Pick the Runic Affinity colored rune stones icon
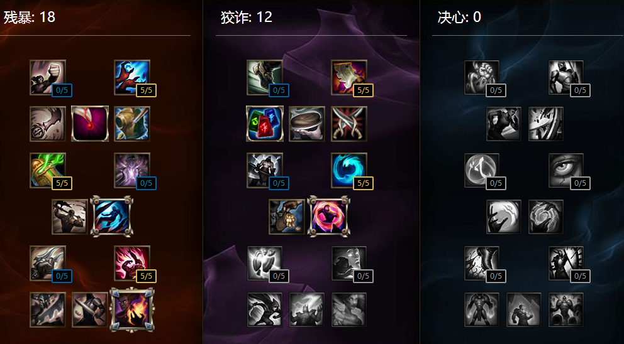Image resolution: width=624 pixels, height=344 pixels. 265,124
